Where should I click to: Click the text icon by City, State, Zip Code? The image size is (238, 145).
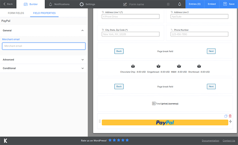[103, 30]
